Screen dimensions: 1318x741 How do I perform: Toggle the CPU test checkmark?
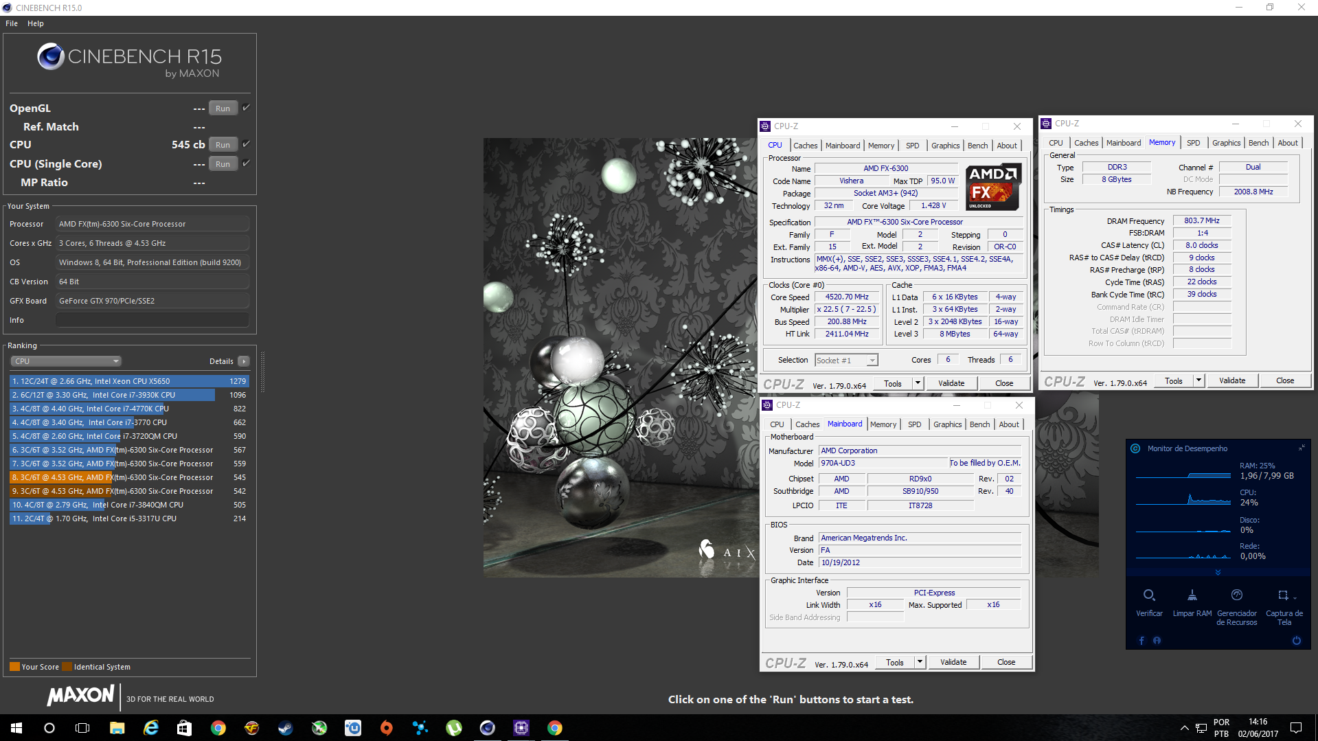(246, 144)
